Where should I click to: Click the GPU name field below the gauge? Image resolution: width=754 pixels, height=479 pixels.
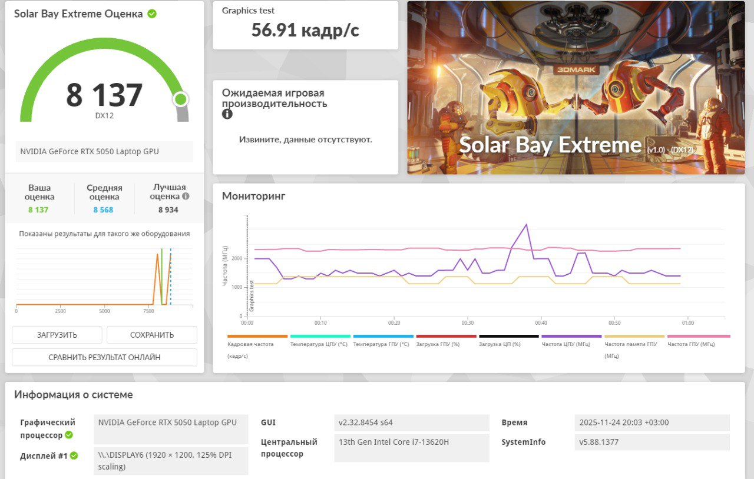[x=104, y=151]
